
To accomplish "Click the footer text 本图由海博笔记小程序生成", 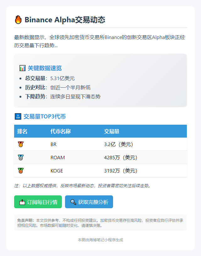I will (x=100, y=240).
